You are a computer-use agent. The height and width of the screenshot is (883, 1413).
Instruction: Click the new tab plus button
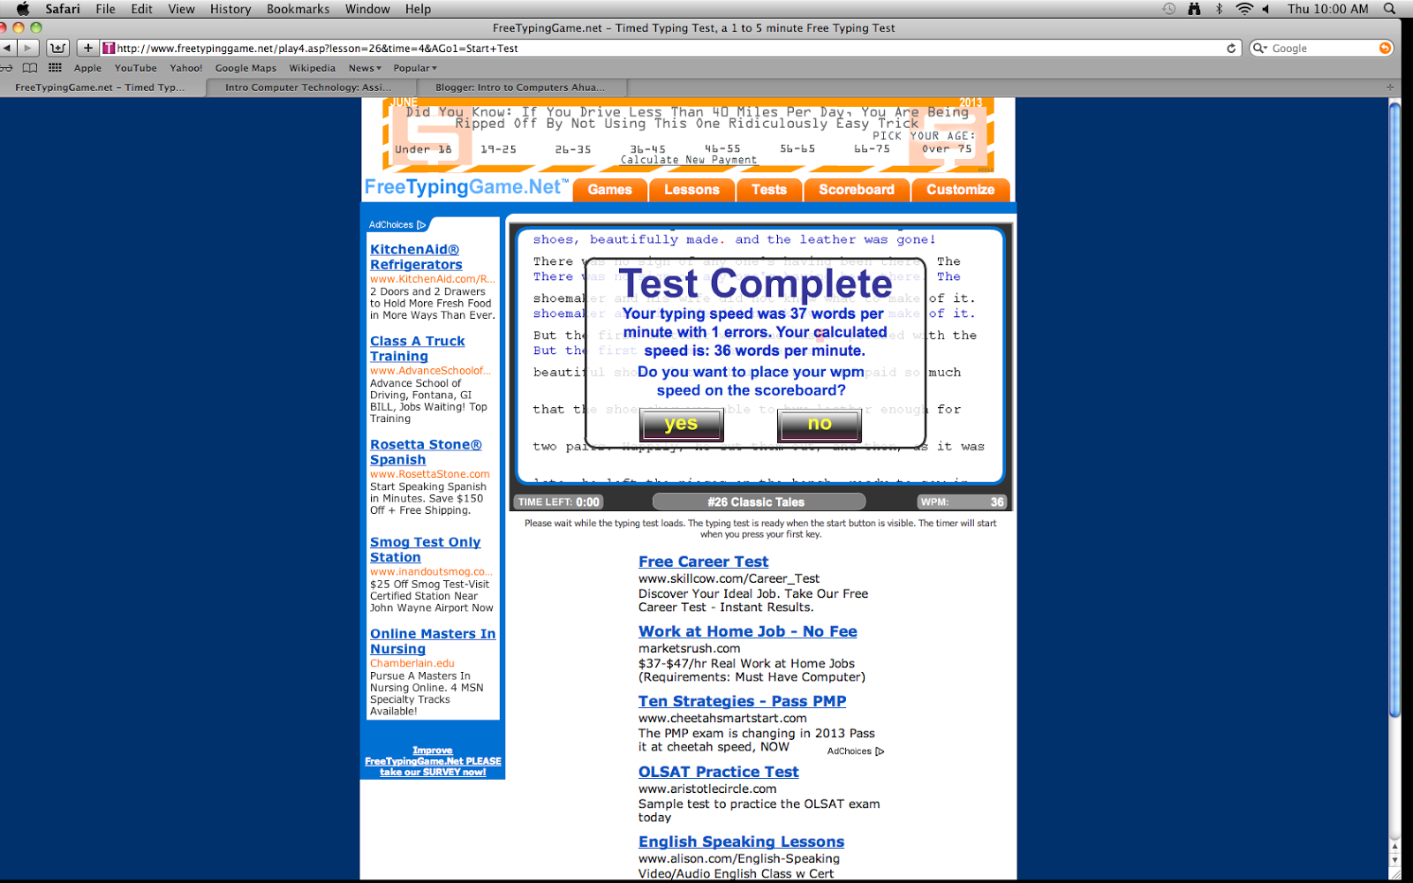coord(1390,87)
